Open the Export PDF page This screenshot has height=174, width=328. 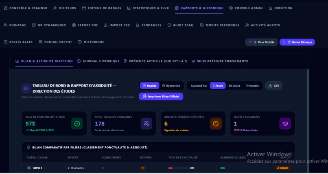tap(85, 25)
